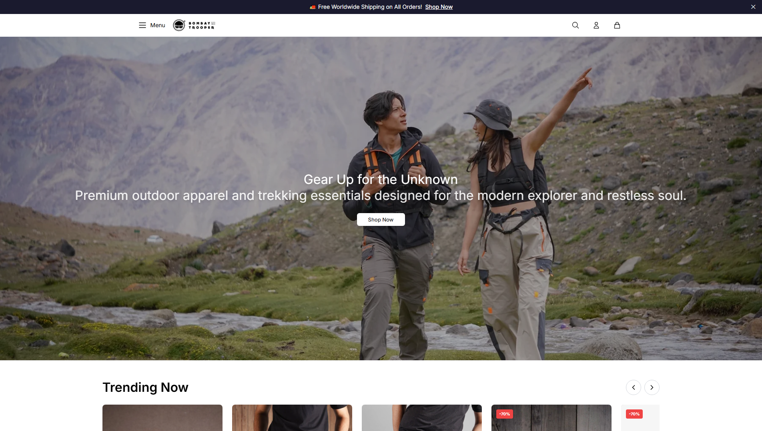
Task: Open the hamburger Menu icon
Action: (142, 25)
